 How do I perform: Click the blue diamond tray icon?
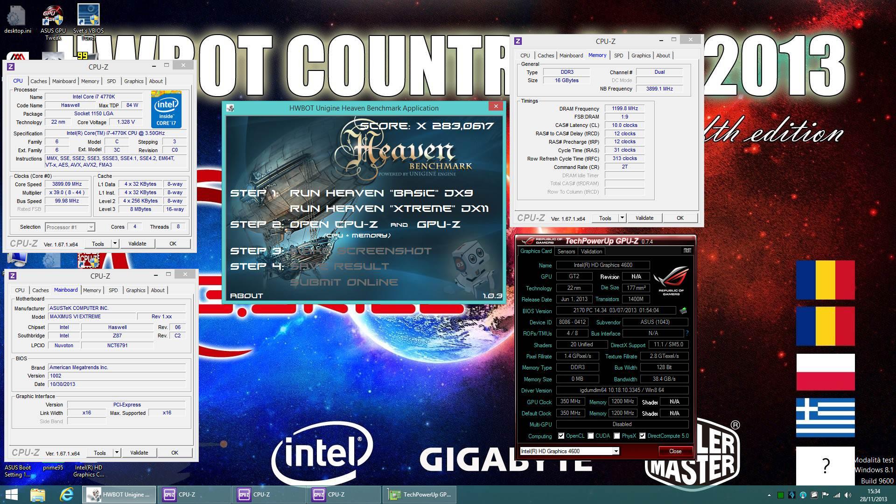coord(791,495)
